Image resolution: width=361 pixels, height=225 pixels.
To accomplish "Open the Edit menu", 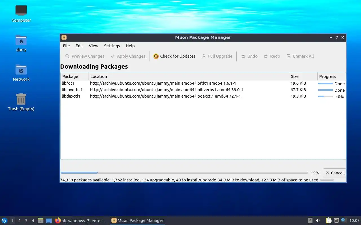I will pos(79,46).
